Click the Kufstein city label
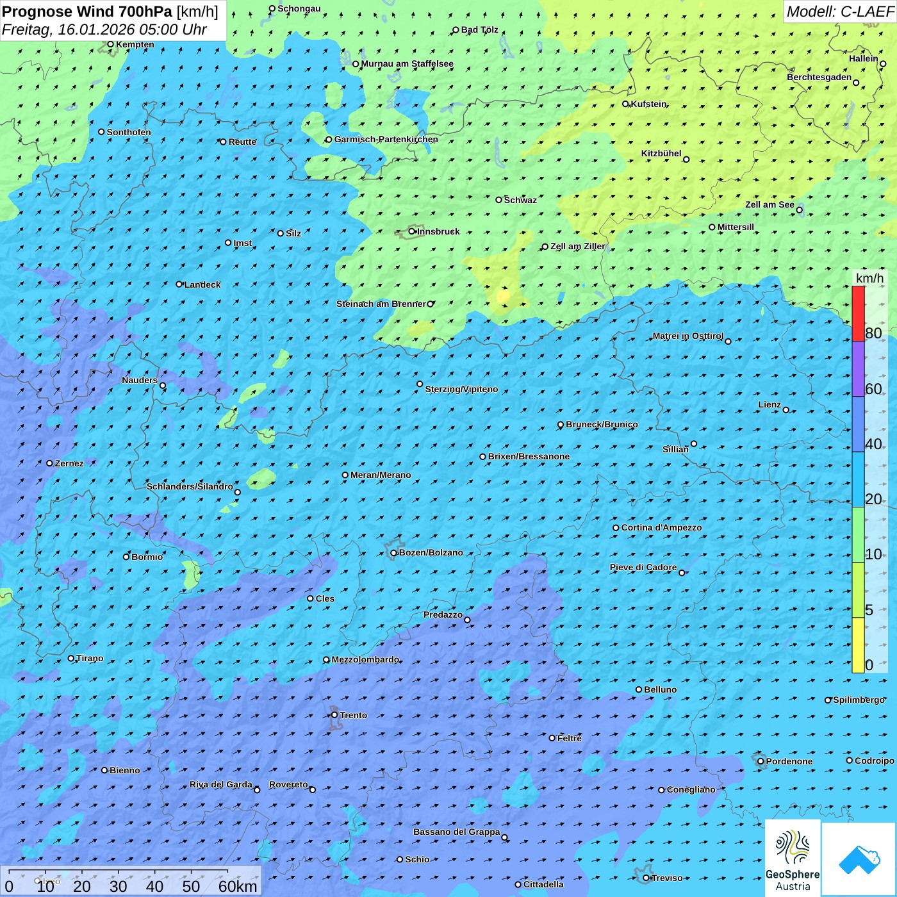The height and width of the screenshot is (897, 897). point(649,104)
